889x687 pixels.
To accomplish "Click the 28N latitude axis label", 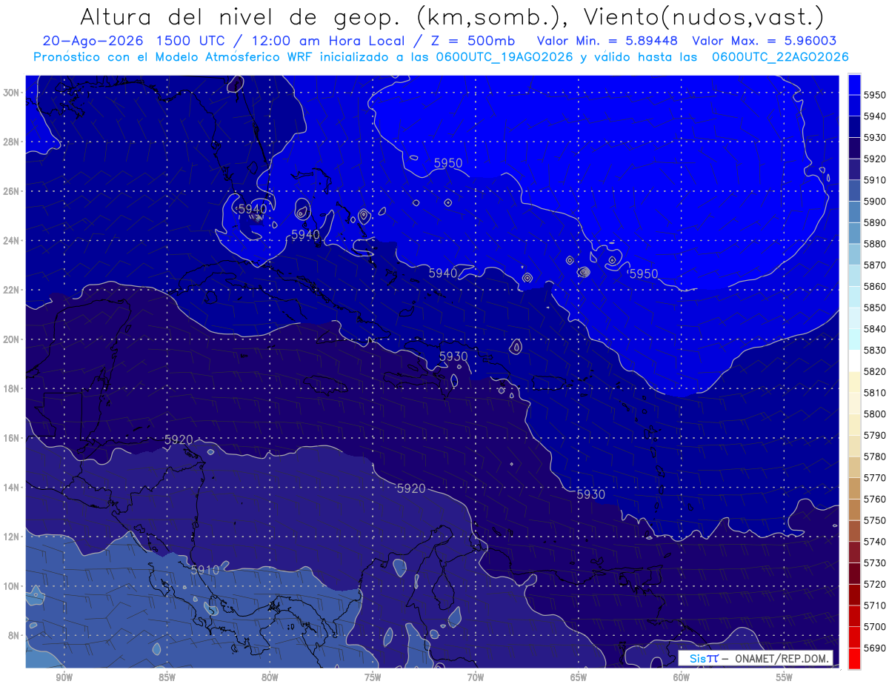I will (13, 142).
